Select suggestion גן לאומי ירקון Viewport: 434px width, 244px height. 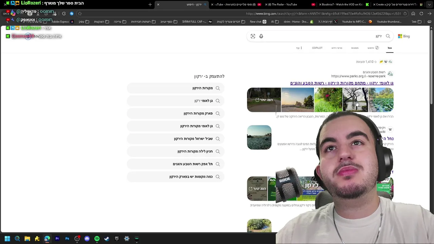coord(176,101)
